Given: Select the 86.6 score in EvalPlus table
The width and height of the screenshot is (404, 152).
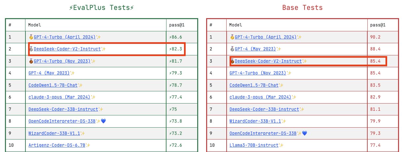Looking at the screenshot, I should [x=175, y=37].
